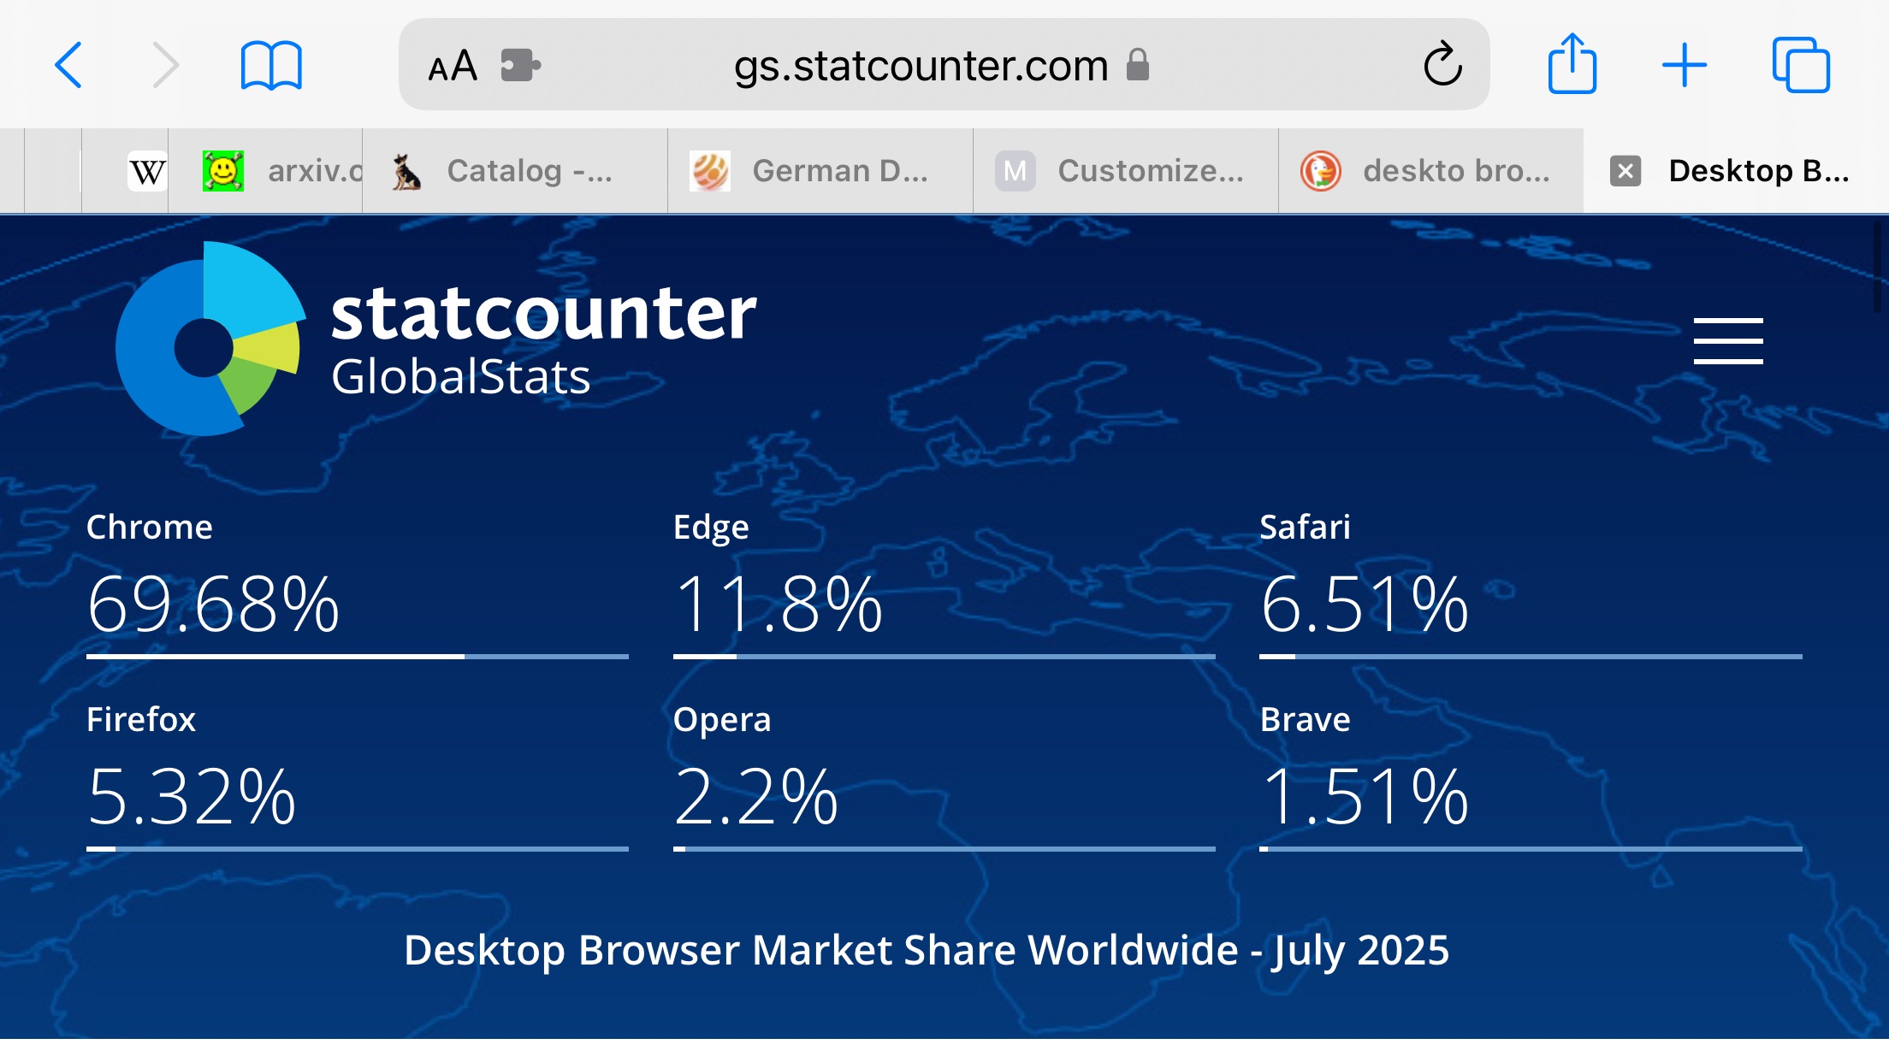Select the German D... tab
Viewport: 1889px width, 1062px height.
pos(820,171)
